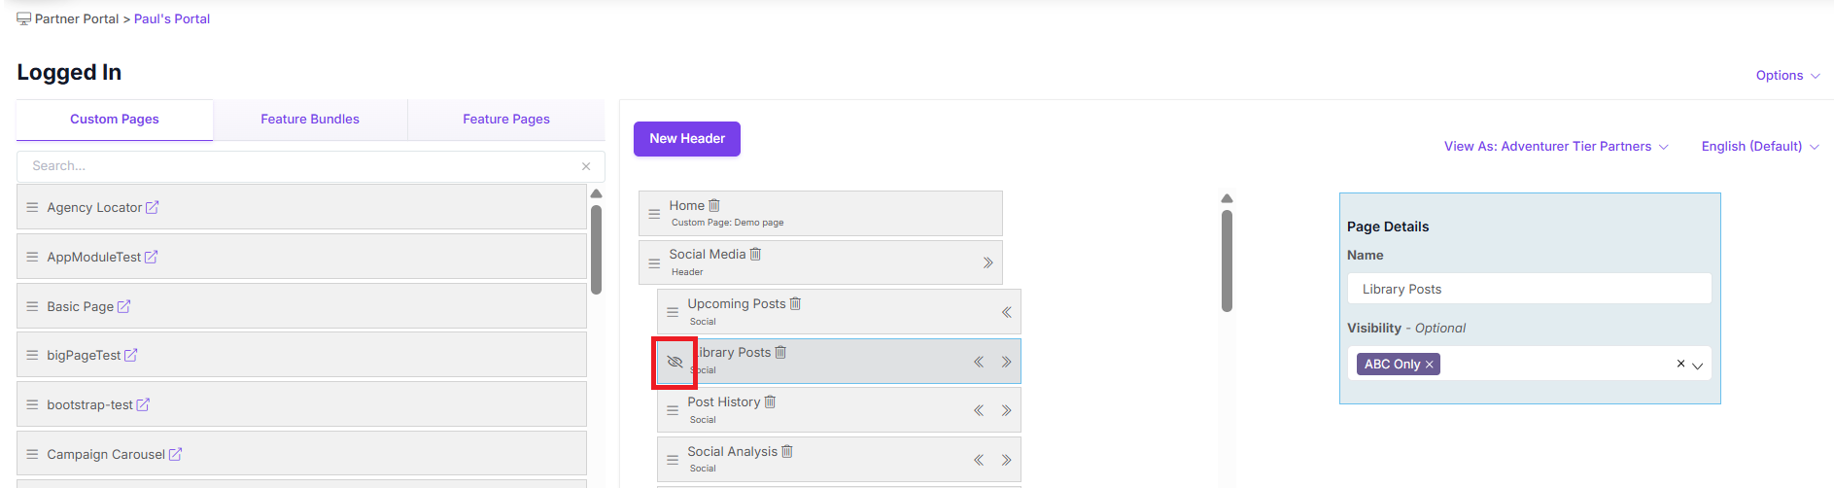The width and height of the screenshot is (1834, 488).
Task: Click the menu list scrollbar thumb
Action: coord(1227,261)
